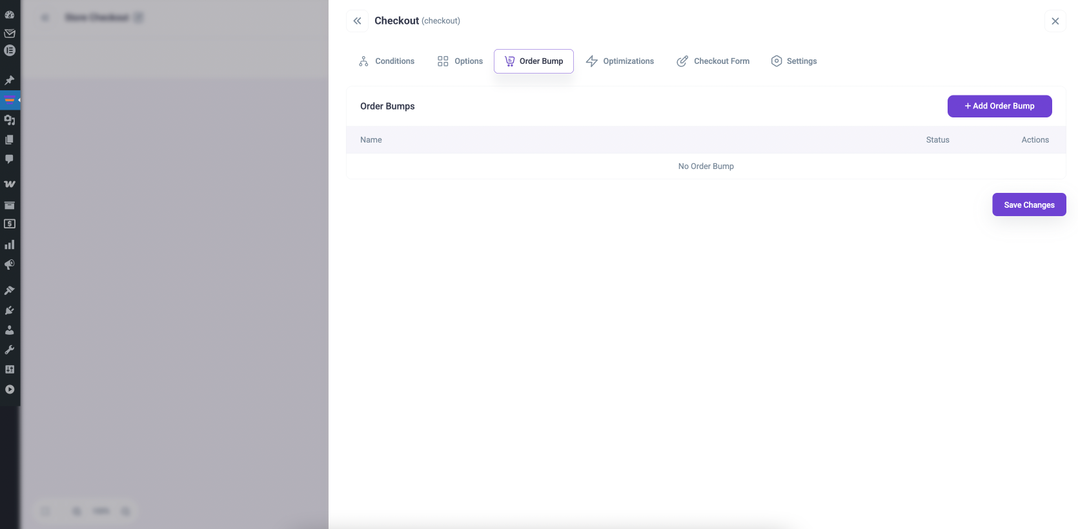This screenshot has width=1078, height=529.
Task: Select the Order Bump tab
Action: coord(534,61)
